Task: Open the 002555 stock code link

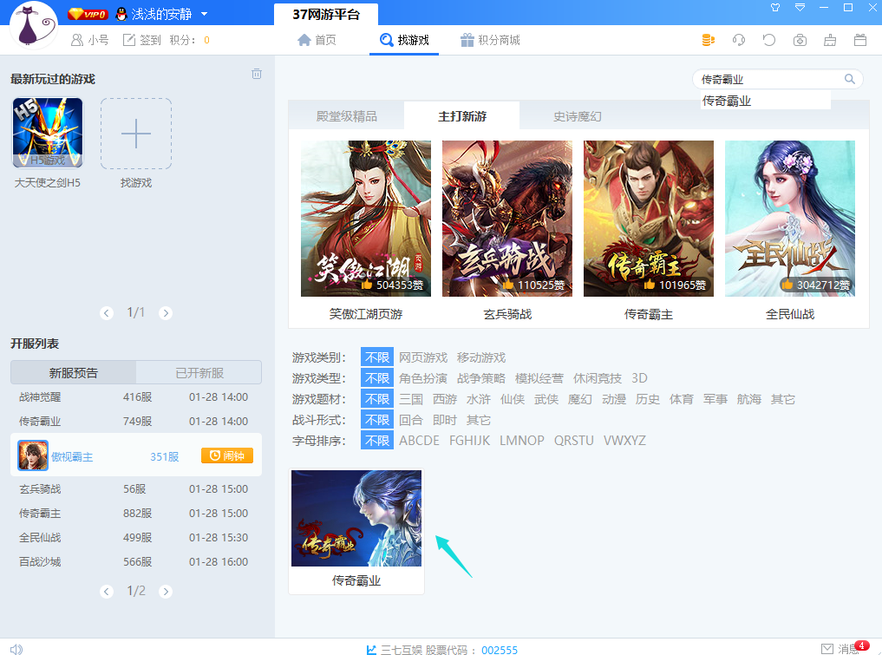Action: 500,649
